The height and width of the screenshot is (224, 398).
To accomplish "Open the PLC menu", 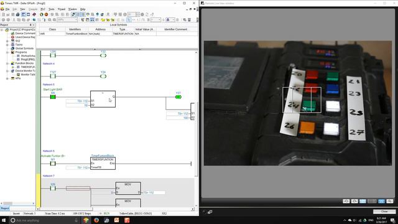I will (x=43, y=9).
